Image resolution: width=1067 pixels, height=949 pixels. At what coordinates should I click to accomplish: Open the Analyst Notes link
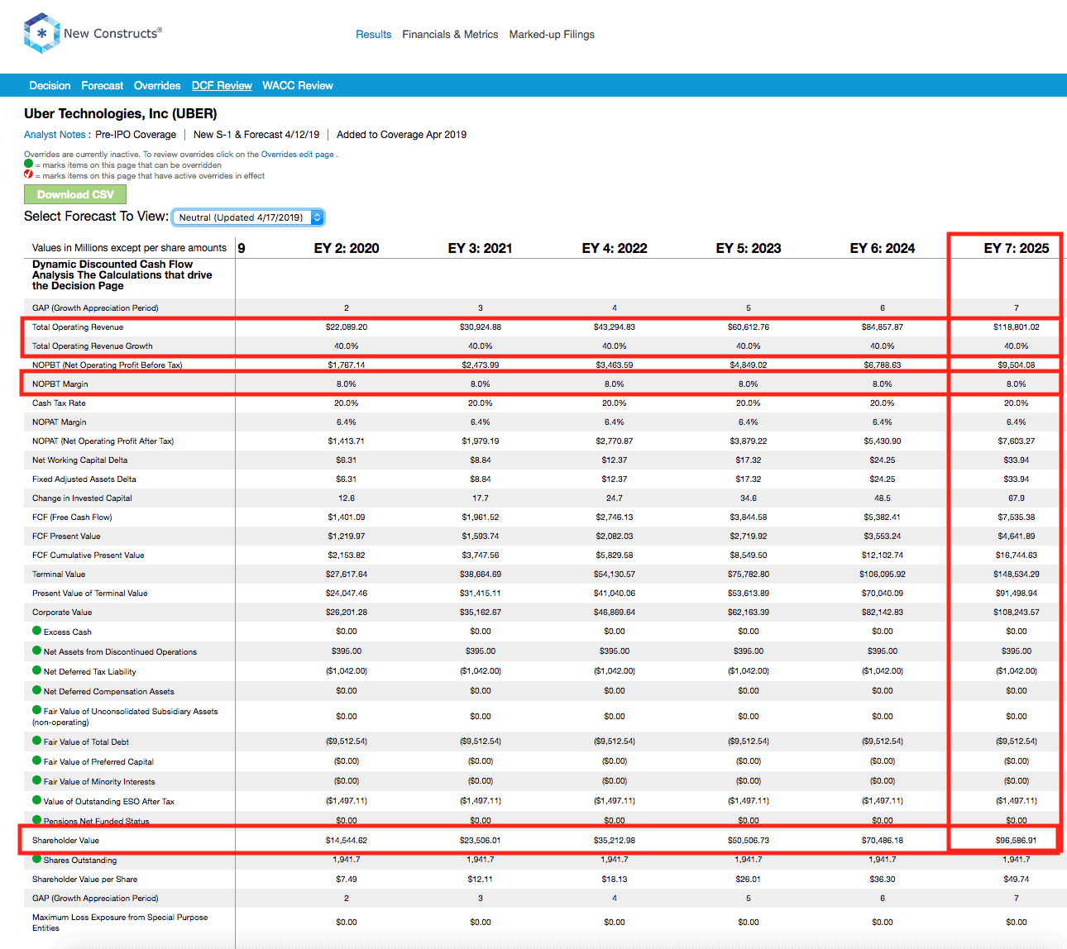pos(55,135)
